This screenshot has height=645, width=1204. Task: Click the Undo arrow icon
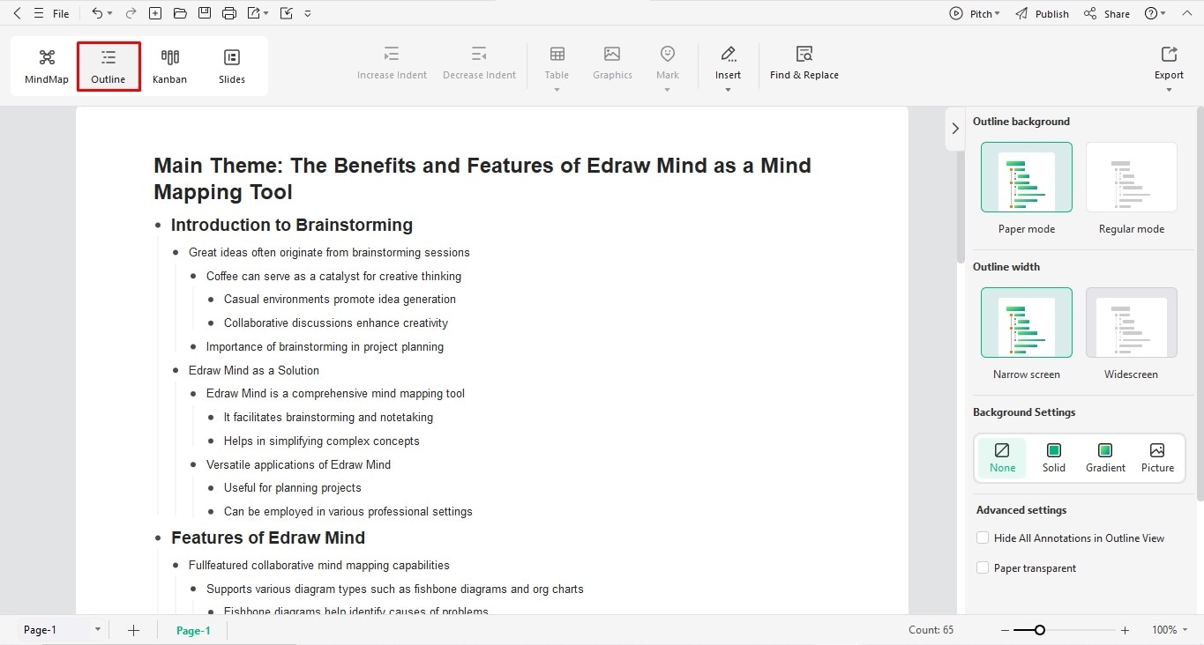(x=97, y=13)
